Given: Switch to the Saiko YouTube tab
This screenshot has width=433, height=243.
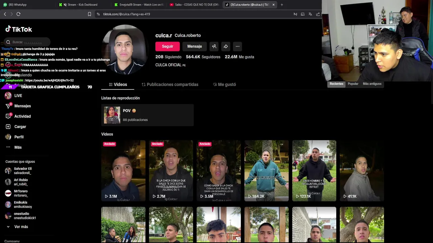Looking at the screenshot, I should [x=195, y=5].
